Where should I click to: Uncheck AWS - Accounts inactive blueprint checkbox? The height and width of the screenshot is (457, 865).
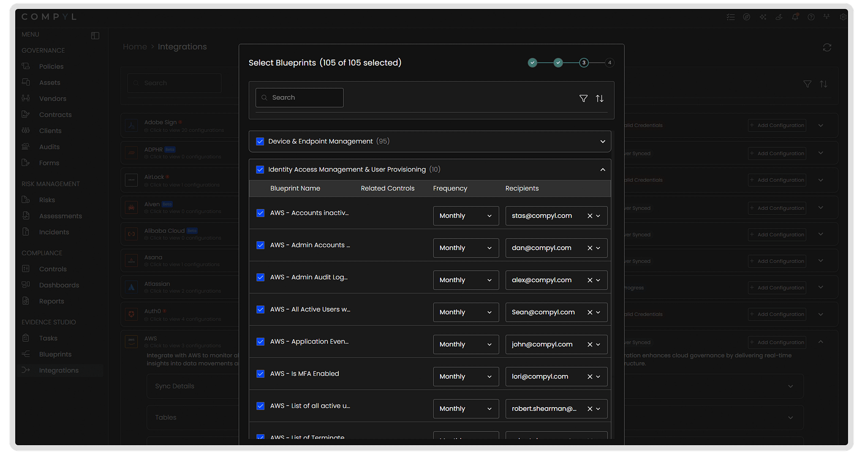261,213
